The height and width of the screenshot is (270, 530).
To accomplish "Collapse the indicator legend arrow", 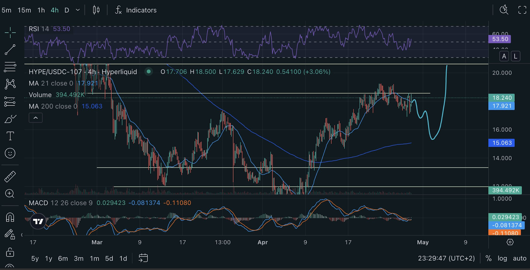I will [x=35, y=118].
